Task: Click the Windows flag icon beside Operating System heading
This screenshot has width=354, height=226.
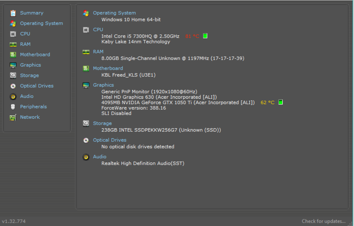Action: (86, 13)
